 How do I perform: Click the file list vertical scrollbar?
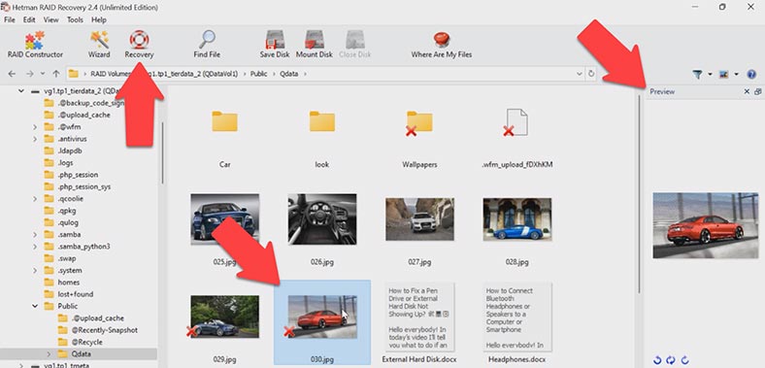(639, 195)
